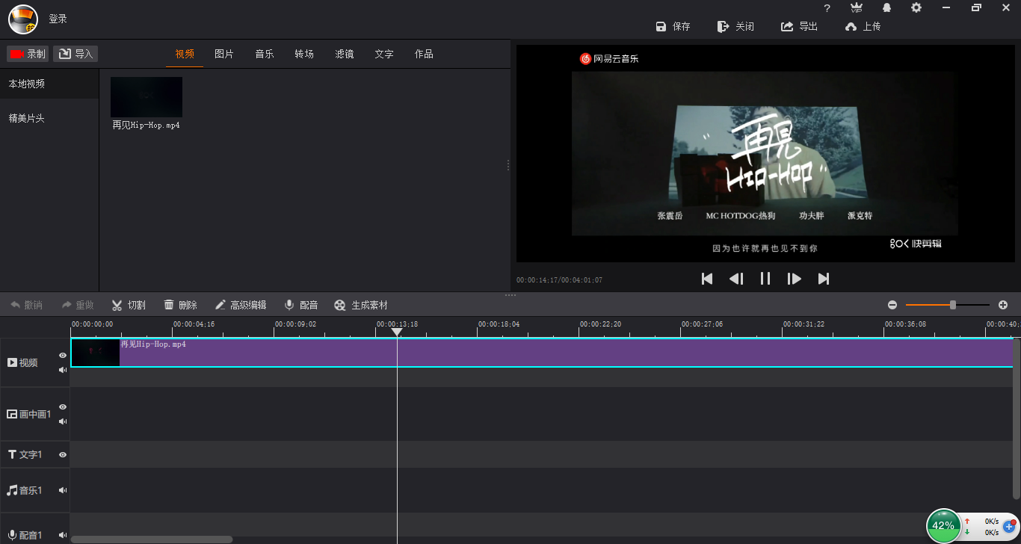Image resolution: width=1021 pixels, height=544 pixels.
Task: Open the VIP crown icon
Action: coord(857,7)
